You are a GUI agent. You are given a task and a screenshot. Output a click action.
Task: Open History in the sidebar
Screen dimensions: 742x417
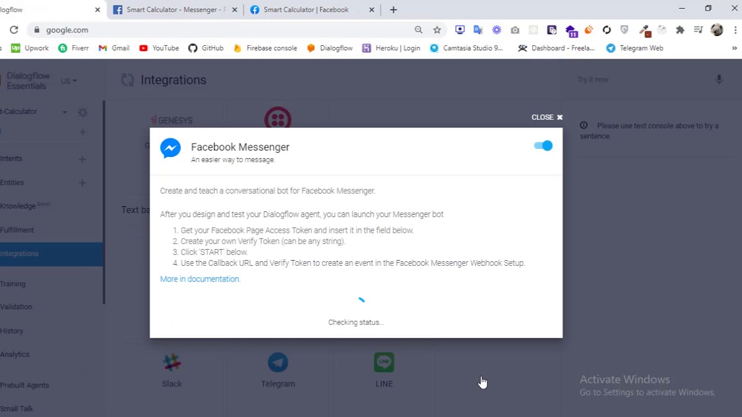tap(12, 331)
